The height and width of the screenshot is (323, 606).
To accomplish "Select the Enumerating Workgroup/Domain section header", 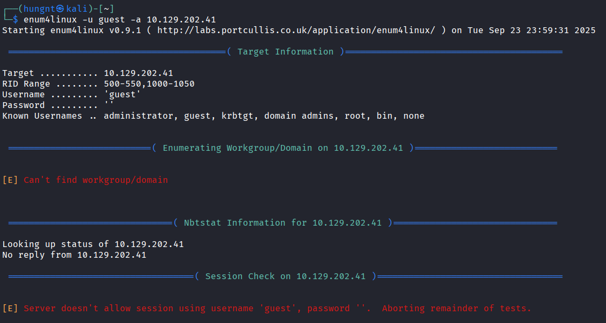I will click(x=282, y=148).
